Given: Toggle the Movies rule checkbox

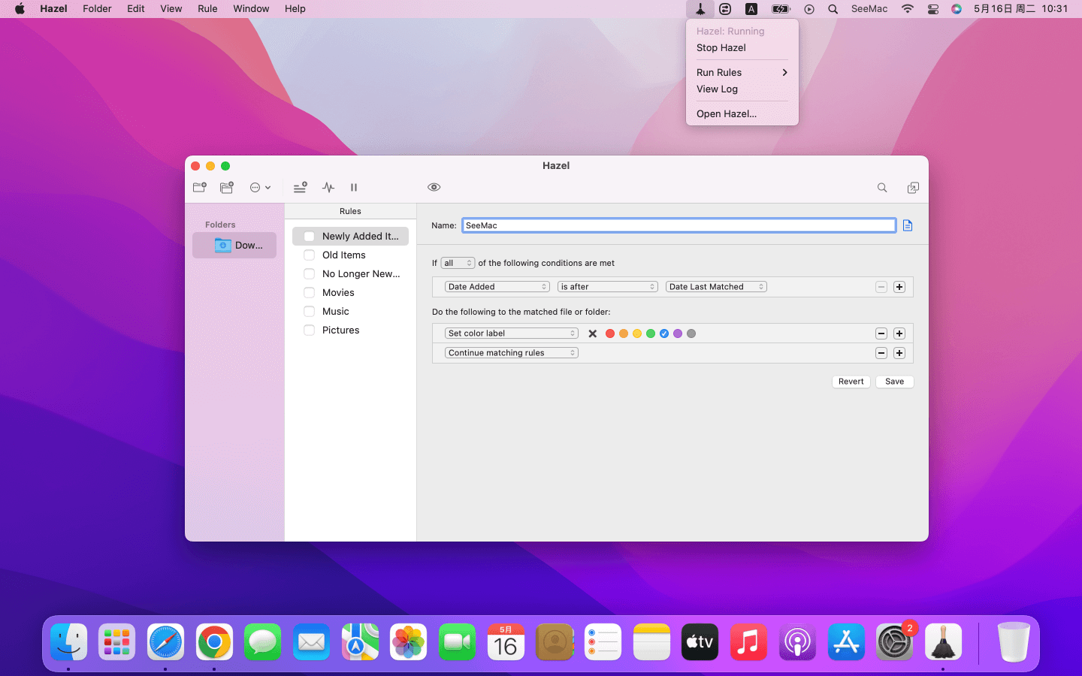Looking at the screenshot, I should (309, 293).
